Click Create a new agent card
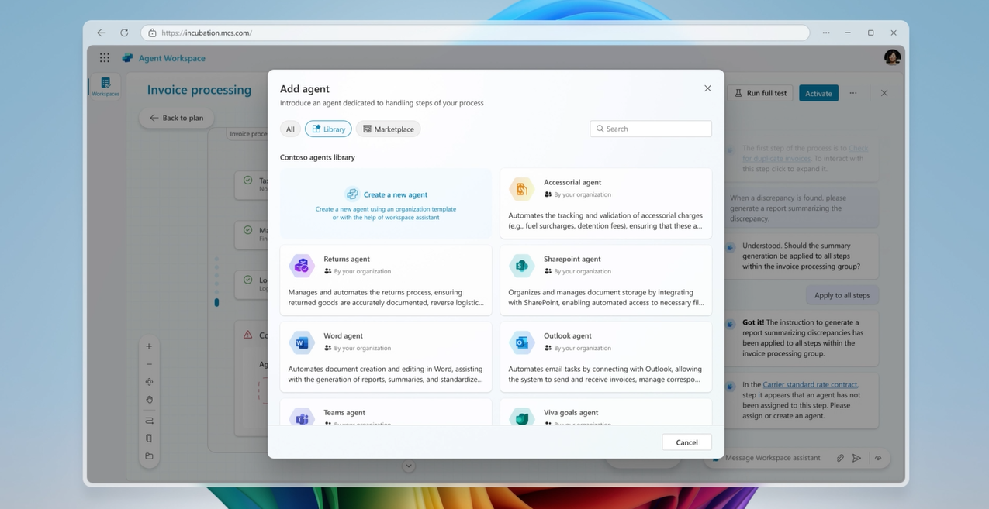The width and height of the screenshot is (989, 509). click(386, 203)
